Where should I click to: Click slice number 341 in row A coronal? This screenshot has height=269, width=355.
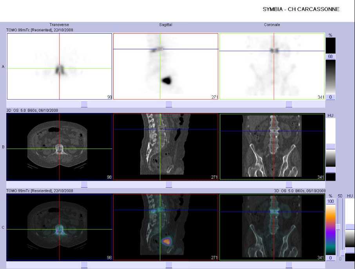coord(321,97)
